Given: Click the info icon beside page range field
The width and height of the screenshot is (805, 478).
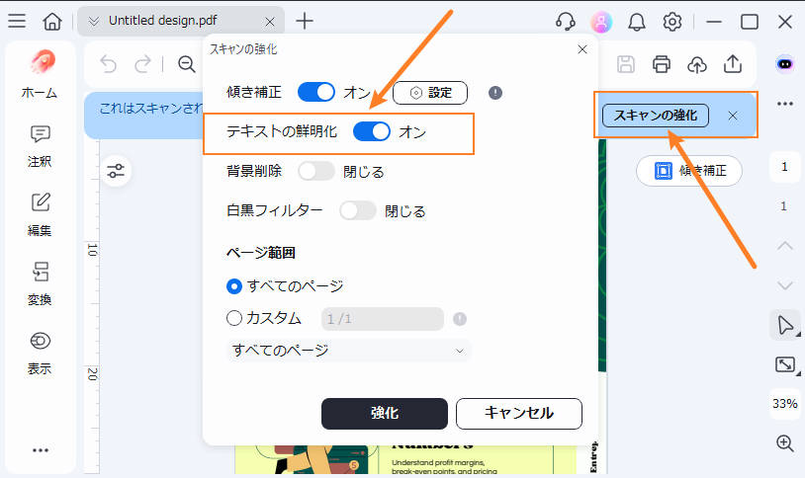Looking at the screenshot, I should (x=460, y=319).
